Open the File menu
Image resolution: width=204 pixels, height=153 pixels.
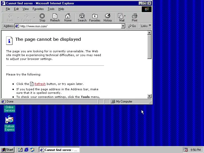point(8,9)
